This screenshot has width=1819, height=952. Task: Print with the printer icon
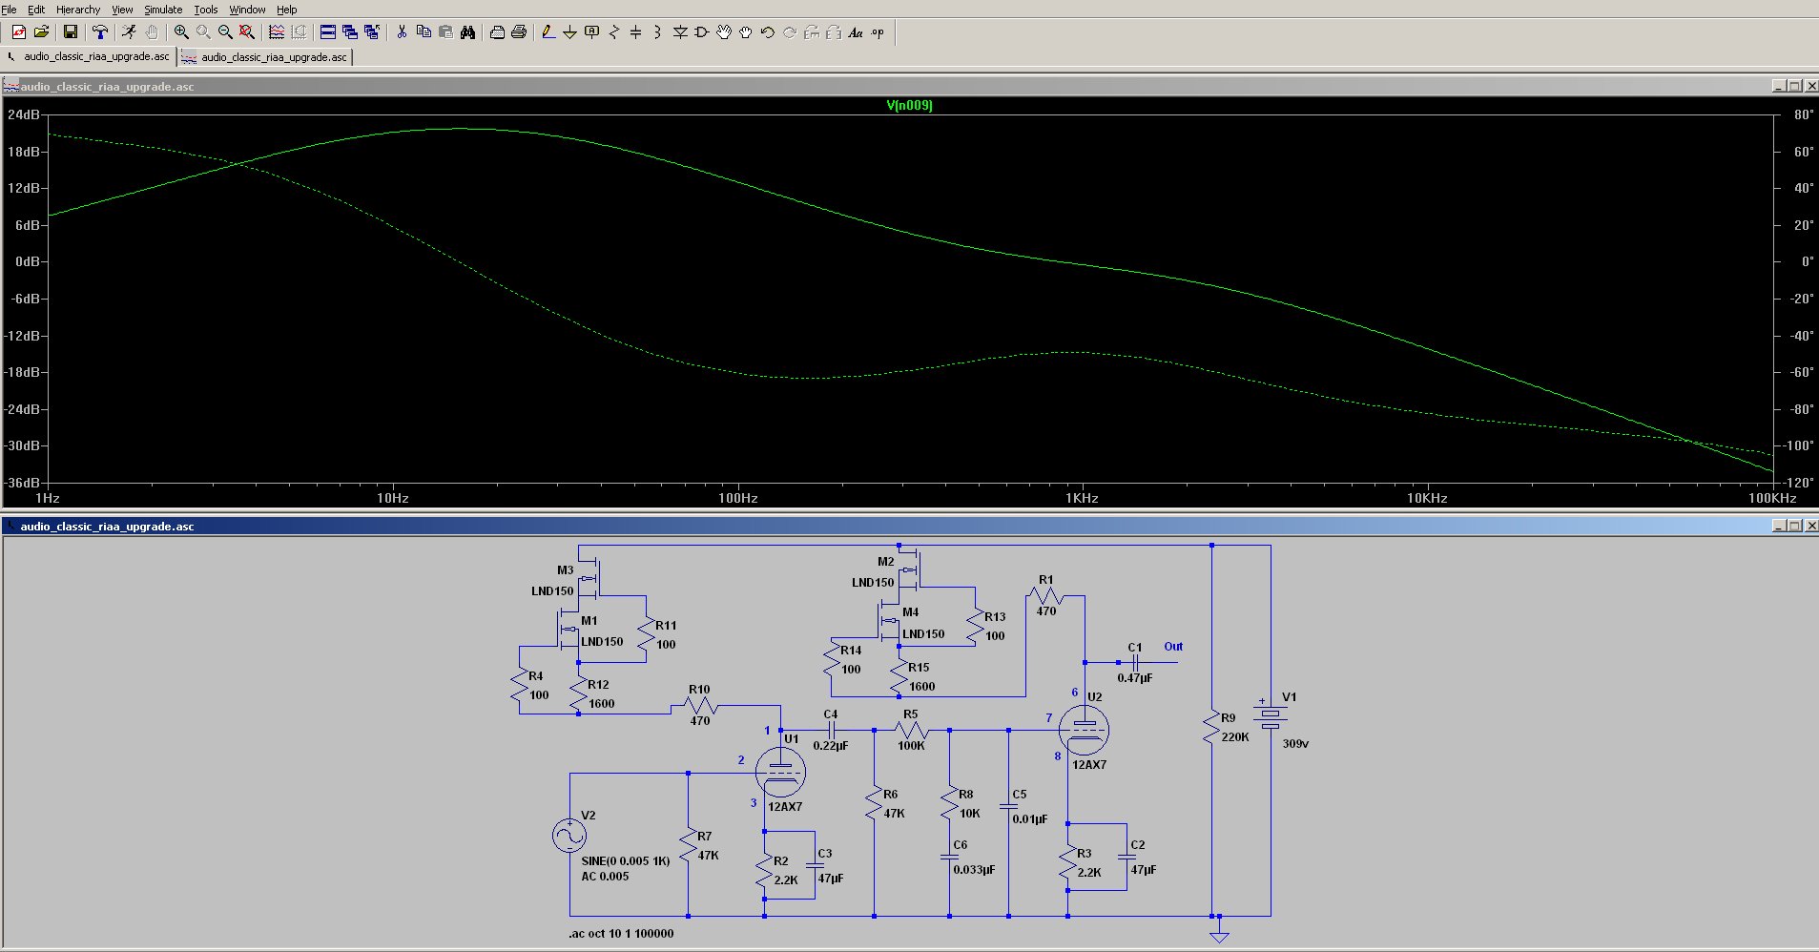[519, 32]
